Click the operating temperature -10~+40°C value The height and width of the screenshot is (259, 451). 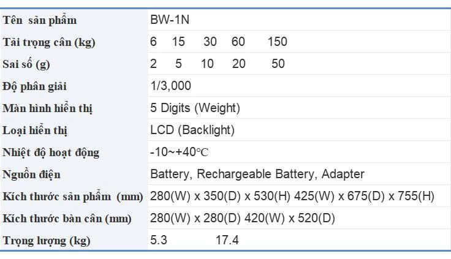pos(179,152)
